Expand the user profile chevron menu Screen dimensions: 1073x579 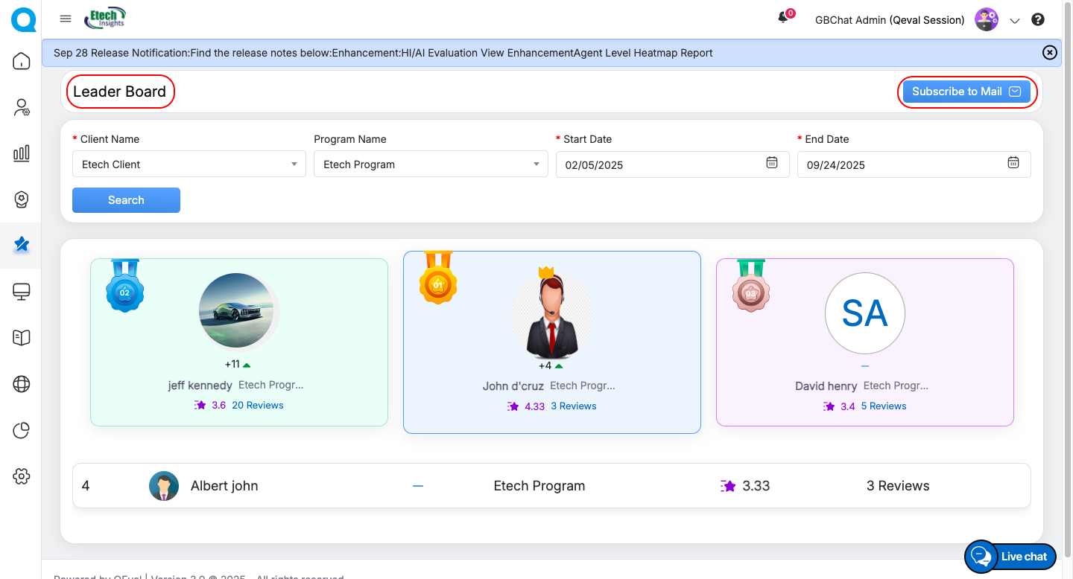(x=1014, y=21)
